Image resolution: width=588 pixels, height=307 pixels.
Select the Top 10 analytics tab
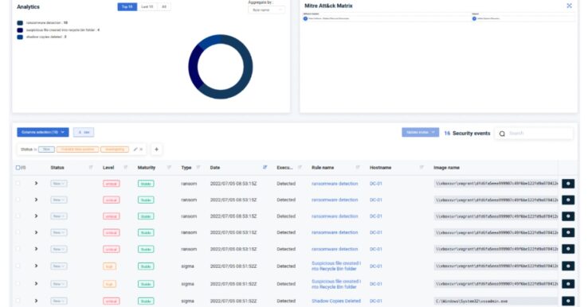click(127, 6)
